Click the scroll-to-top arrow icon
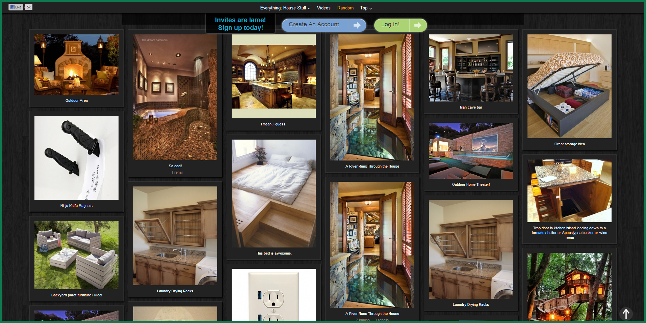This screenshot has width=646, height=323. (626, 314)
